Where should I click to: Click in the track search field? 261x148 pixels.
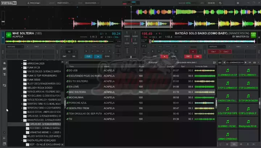pos(107,63)
